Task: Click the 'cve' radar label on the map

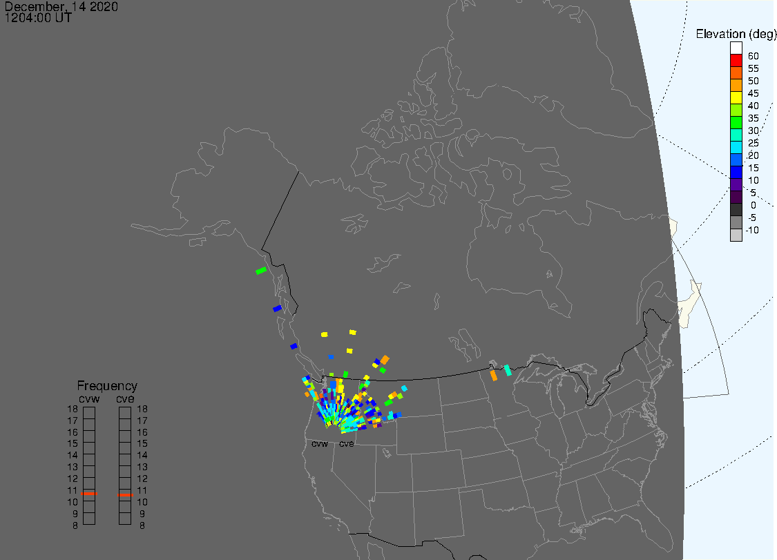Action: (x=347, y=443)
